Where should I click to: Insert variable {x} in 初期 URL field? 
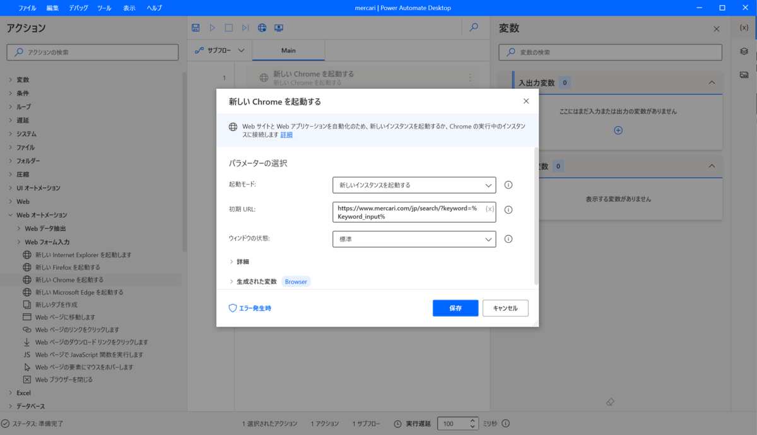490,209
